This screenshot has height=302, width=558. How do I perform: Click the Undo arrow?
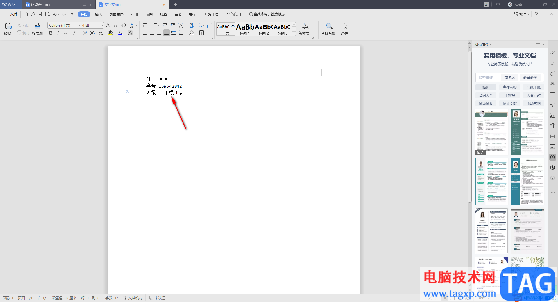pos(55,14)
